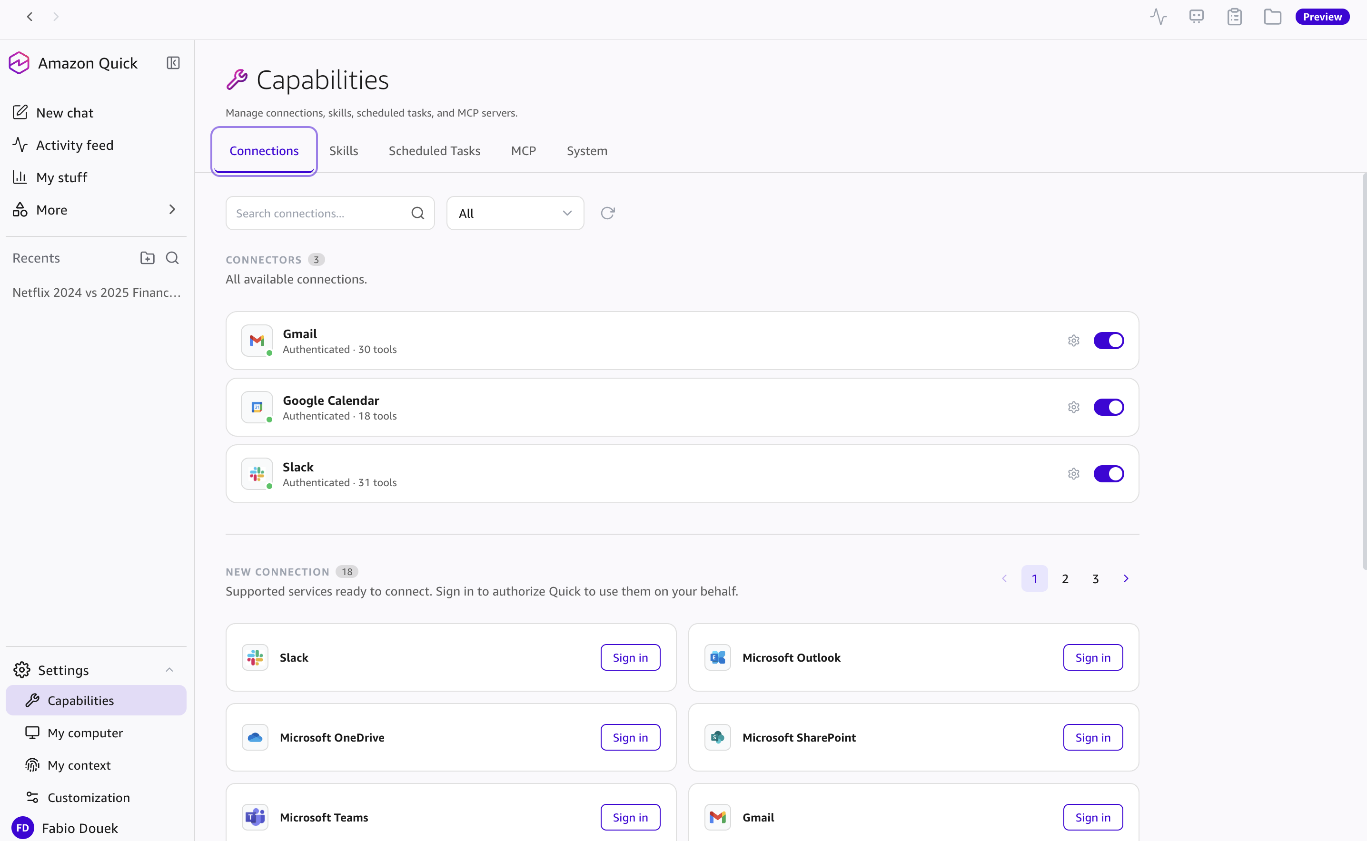
Task: Open clipboard tasks icon in top bar
Action: [1235, 17]
